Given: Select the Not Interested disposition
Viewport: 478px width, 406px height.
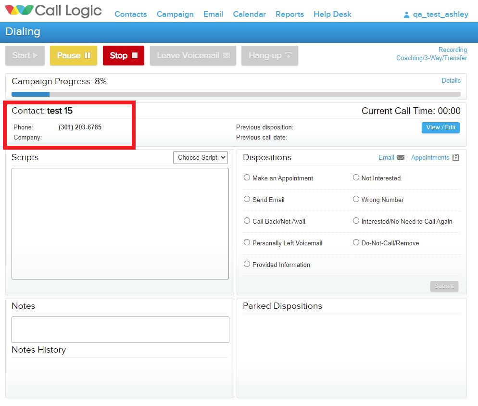Looking at the screenshot, I should coord(356,178).
